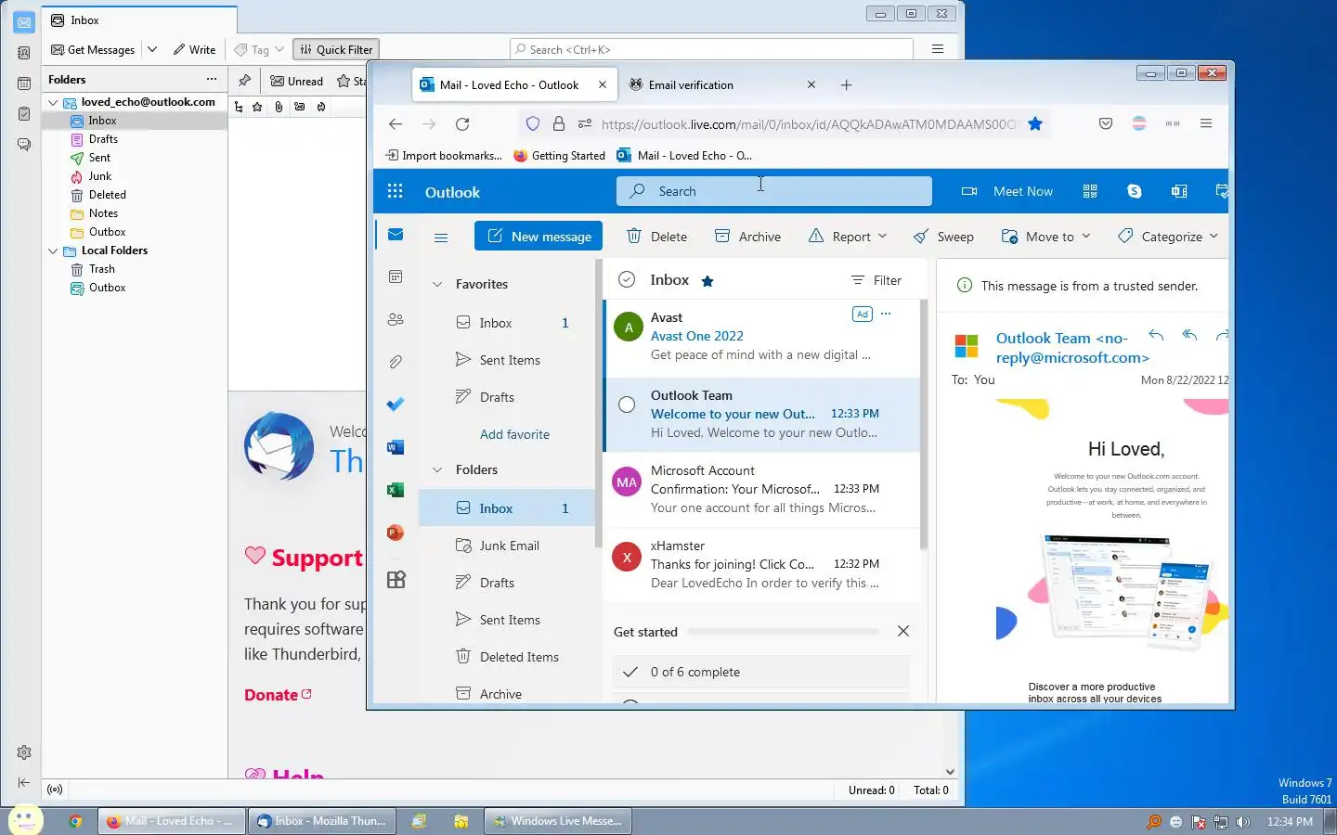This screenshot has width=1337, height=835.
Task: Toggle Outlook navigation pane hamburger button
Action: click(x=441, y=238)
